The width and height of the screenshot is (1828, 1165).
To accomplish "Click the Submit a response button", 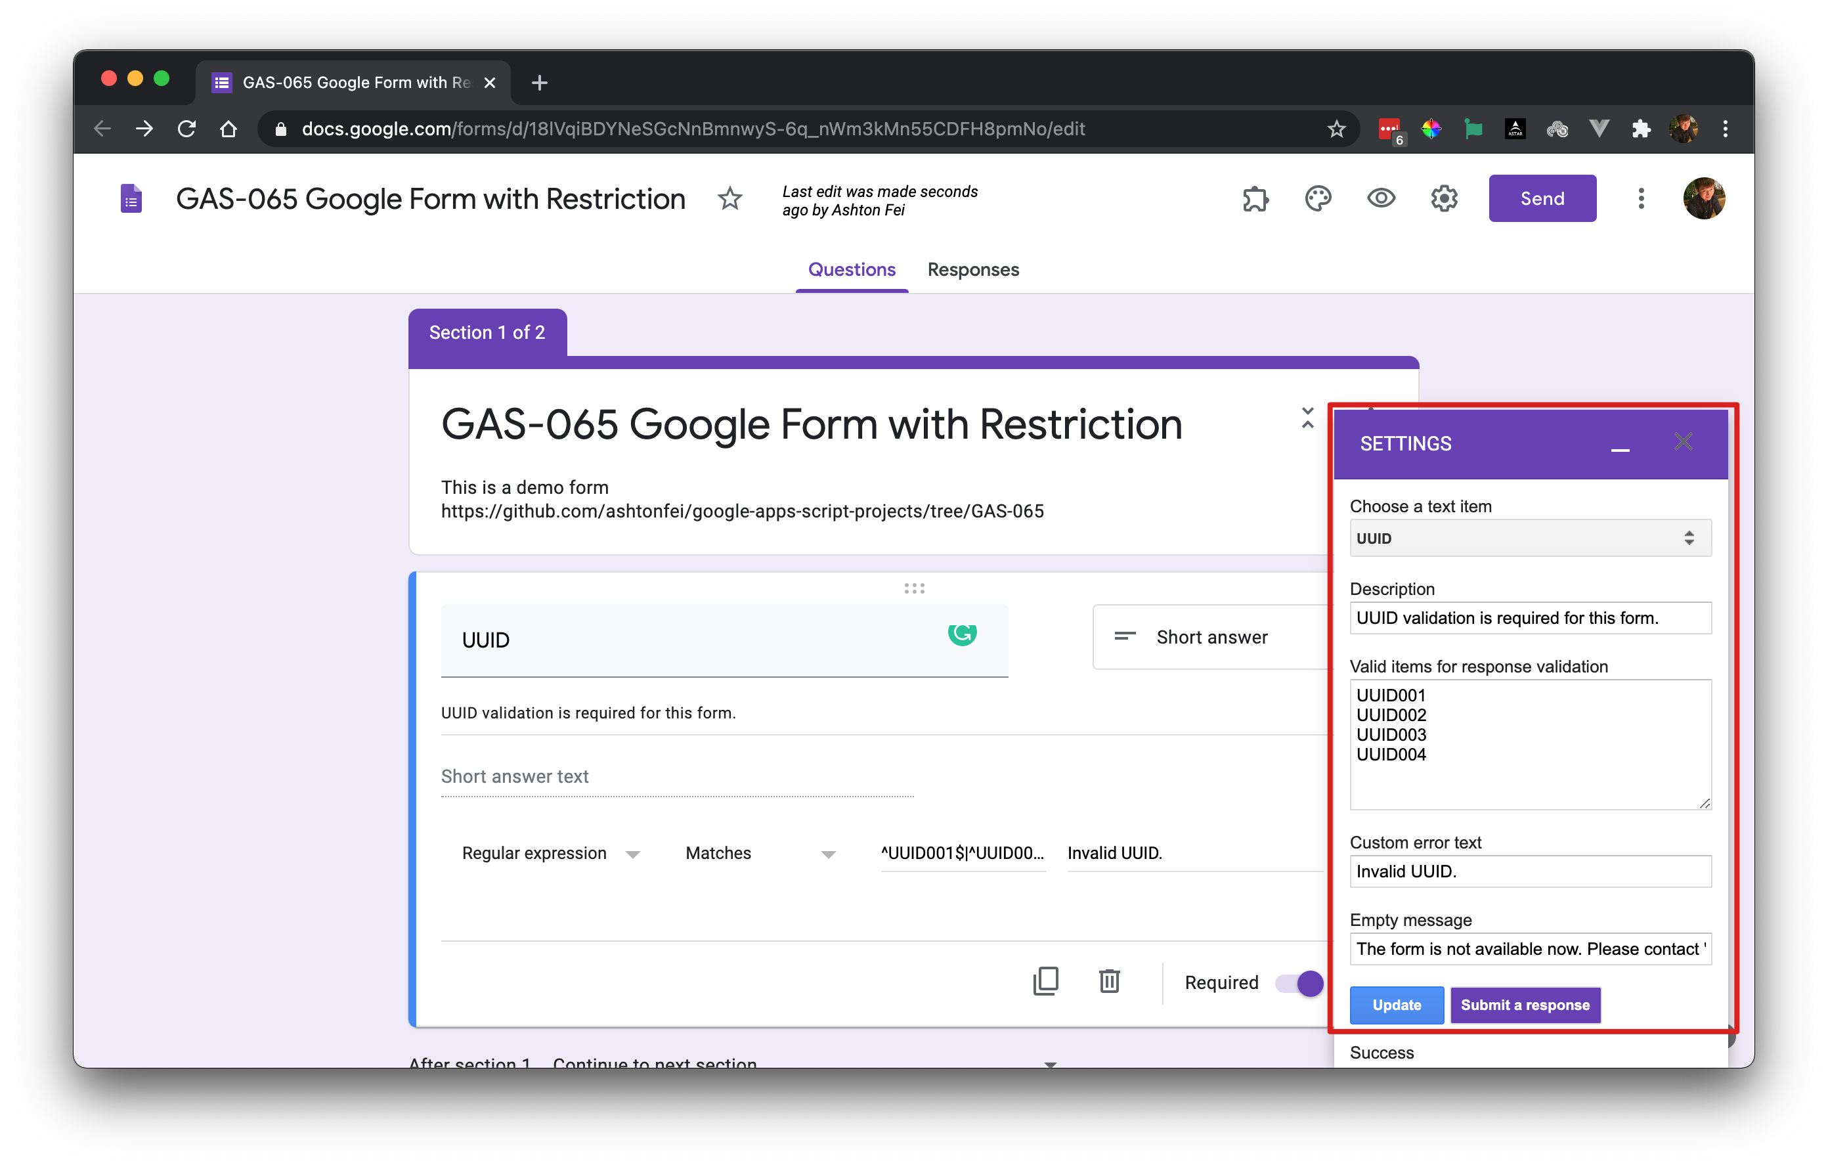I will [x=1525, y=1005].
